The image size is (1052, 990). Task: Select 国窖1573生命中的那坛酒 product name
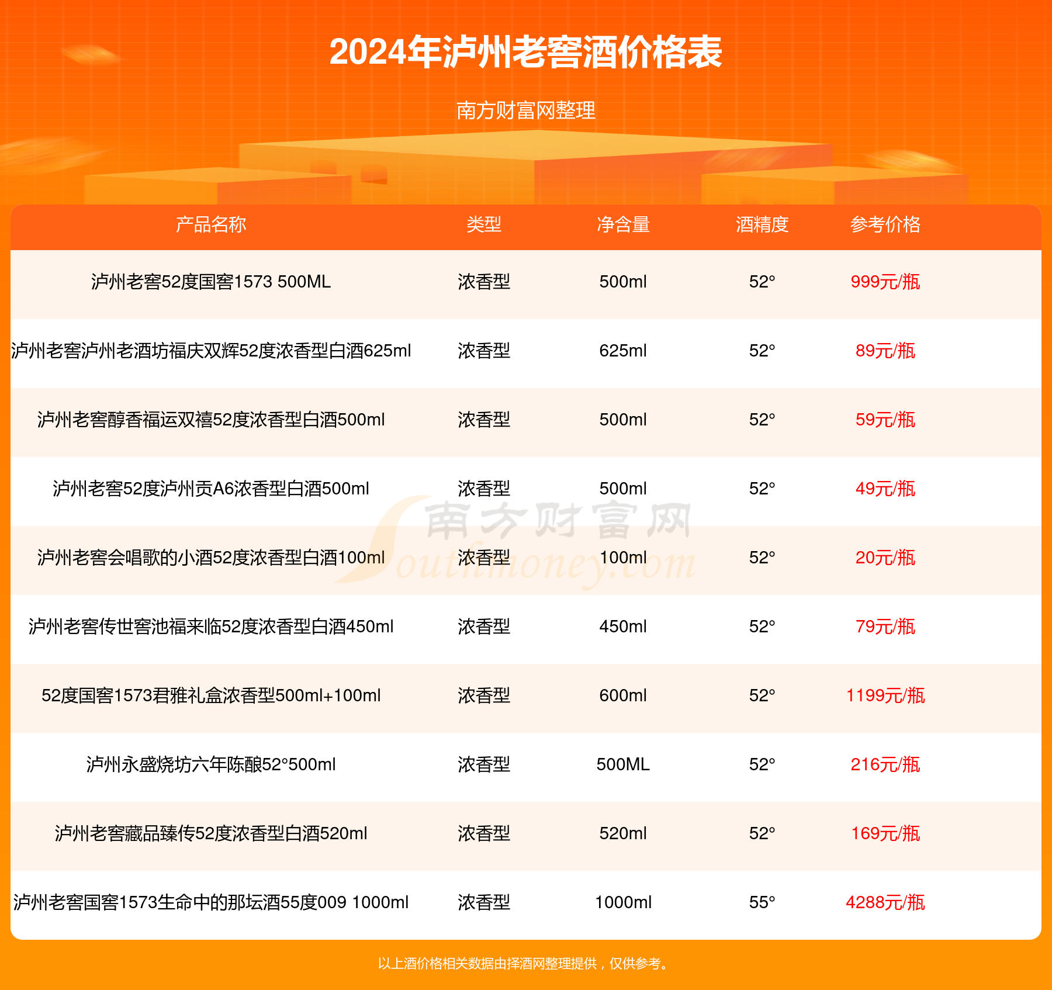tap(211, 902)
